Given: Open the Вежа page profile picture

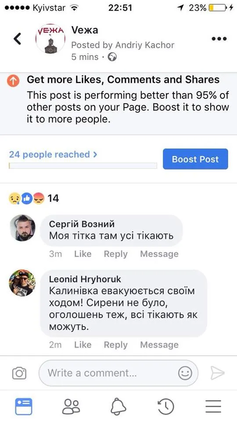Looking at the screenshot, I should (x=50, y=39).
